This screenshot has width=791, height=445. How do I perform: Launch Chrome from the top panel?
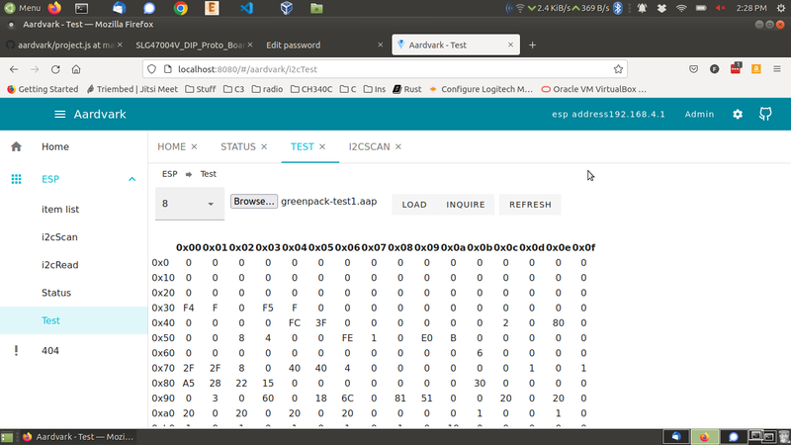point(181,8)
